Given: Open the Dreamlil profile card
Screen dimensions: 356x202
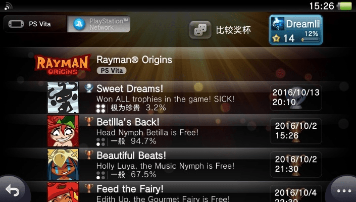Looking at the screenshot, I should click(x=296, y=30).
